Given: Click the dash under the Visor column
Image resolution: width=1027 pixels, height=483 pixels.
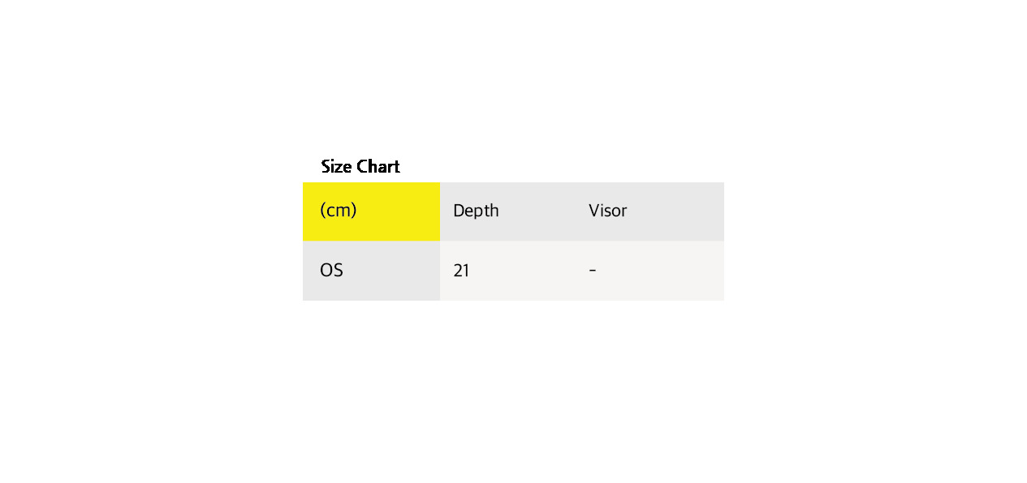Looking at the screenshot, I should (x=593, y=271).
